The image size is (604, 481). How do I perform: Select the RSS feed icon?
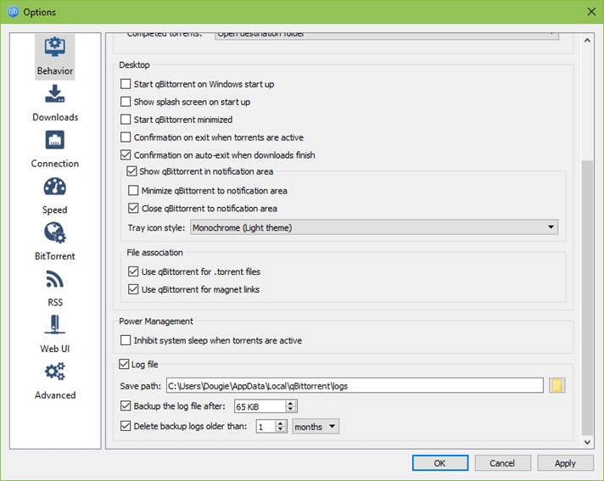pyautogui.click(x=54, y=279)
